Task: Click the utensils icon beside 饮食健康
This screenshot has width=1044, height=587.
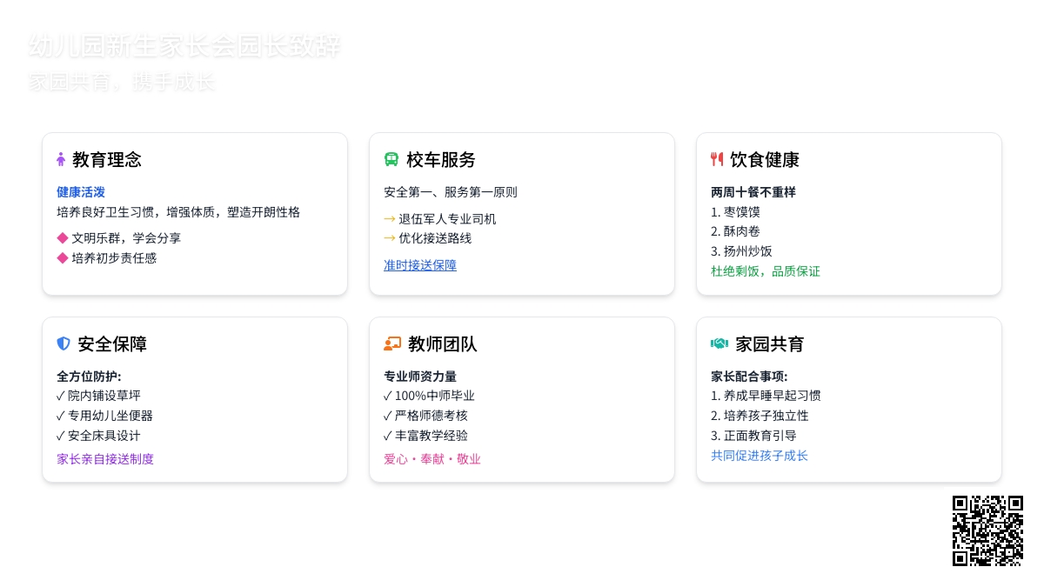Action: point(717,159)
